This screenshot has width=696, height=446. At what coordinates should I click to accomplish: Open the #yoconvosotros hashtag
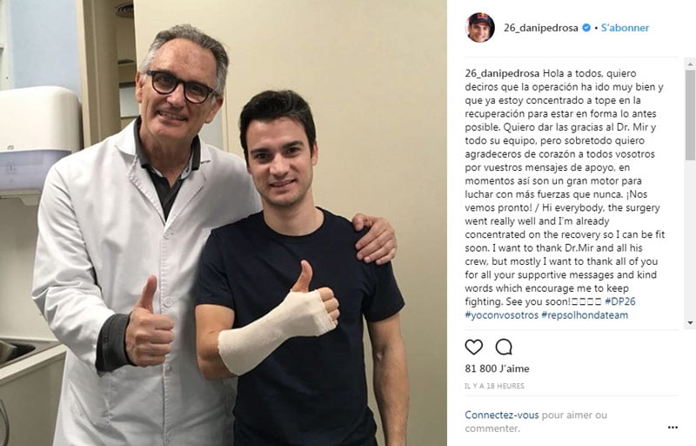(x=502, y=315)
